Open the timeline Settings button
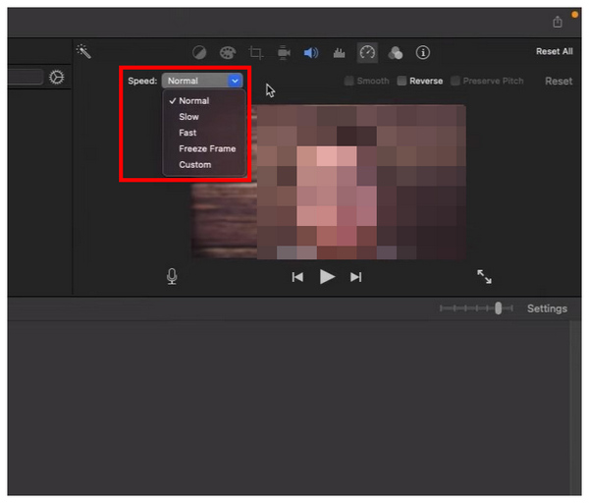 [547, 308]
